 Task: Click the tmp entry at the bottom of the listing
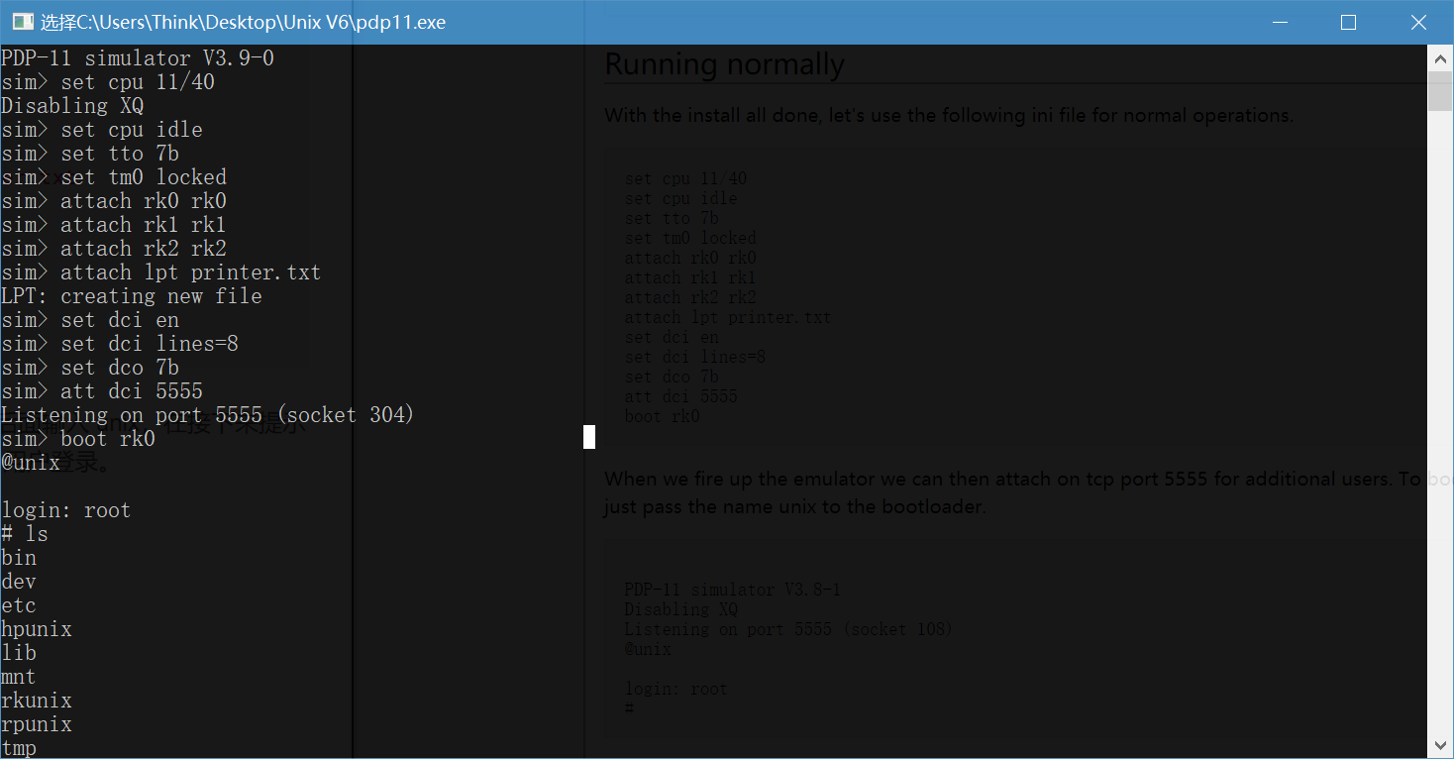click(18, 748)
